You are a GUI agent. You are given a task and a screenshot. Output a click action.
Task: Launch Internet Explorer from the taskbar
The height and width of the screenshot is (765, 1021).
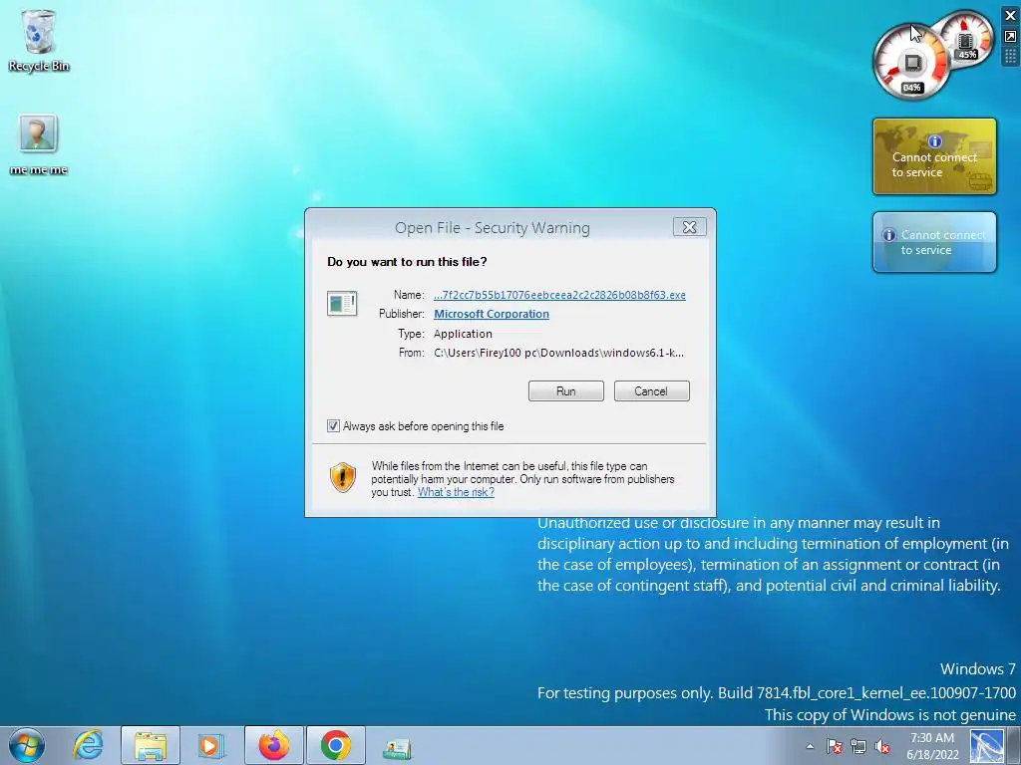click(88, 745)
